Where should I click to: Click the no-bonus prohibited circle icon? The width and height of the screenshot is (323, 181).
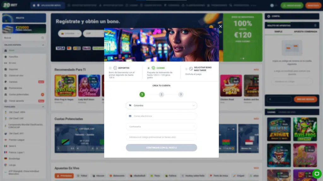point(191,69)
